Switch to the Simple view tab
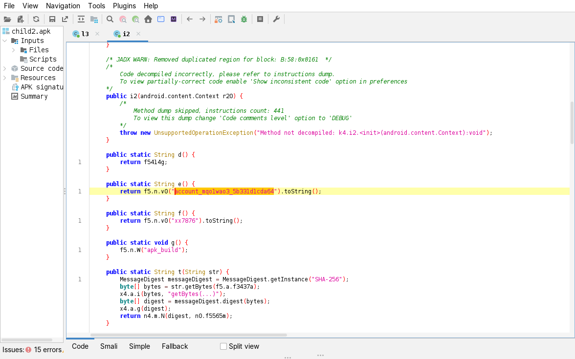This screenshot has height=359, width=575. click(x=139, y=346)
